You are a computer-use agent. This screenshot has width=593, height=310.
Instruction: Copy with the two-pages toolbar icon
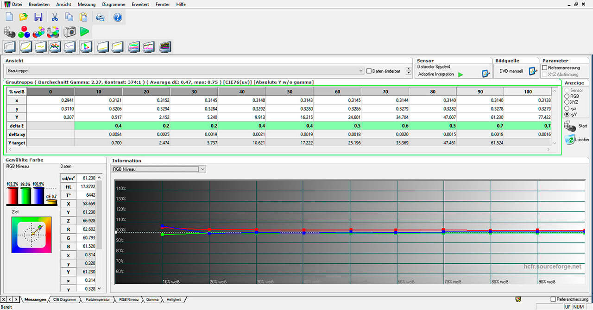coord(69,17)
